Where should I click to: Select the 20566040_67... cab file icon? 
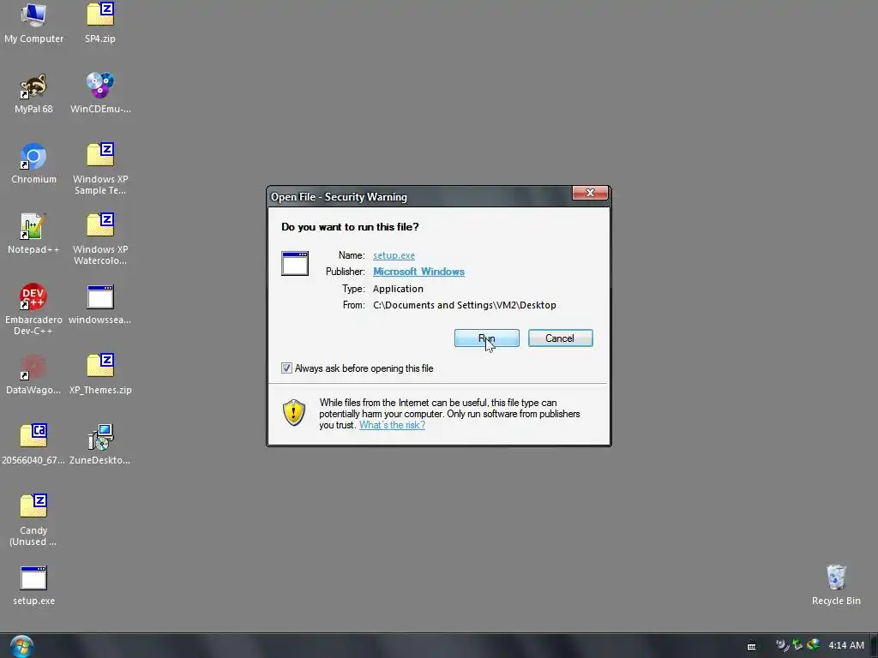pos(33,445)
